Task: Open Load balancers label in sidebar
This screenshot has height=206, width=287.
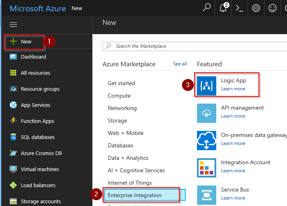Action: [38, 186]
